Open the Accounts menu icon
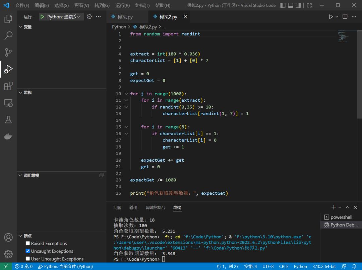Image resolution: width=362 pixels, height=270 pixels. (8, 237)
